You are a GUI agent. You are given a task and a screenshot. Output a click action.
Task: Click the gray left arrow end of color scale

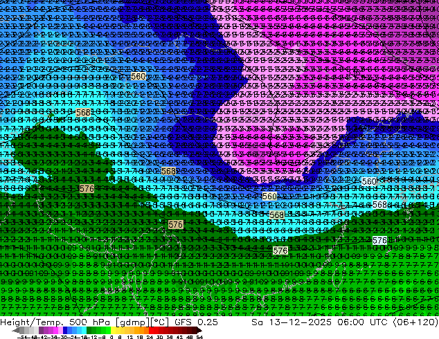point(16,330)
